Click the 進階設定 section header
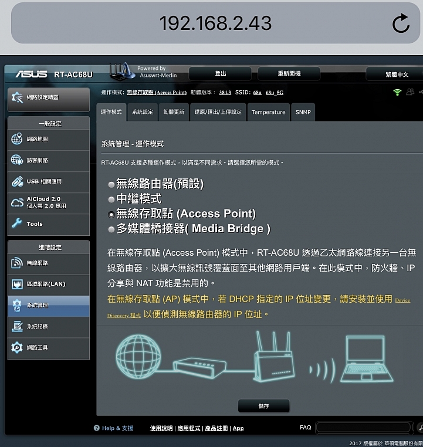This screenshot has height=447, width=423. pos(50,248)
